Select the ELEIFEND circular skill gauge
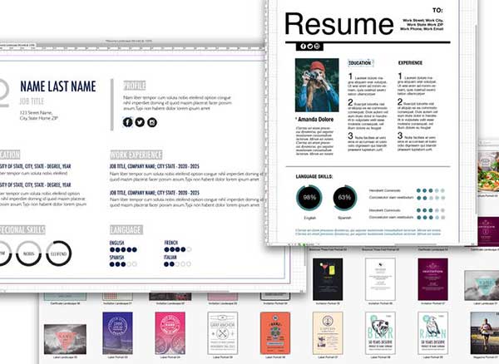499x364 pixels. coord(59,253)
